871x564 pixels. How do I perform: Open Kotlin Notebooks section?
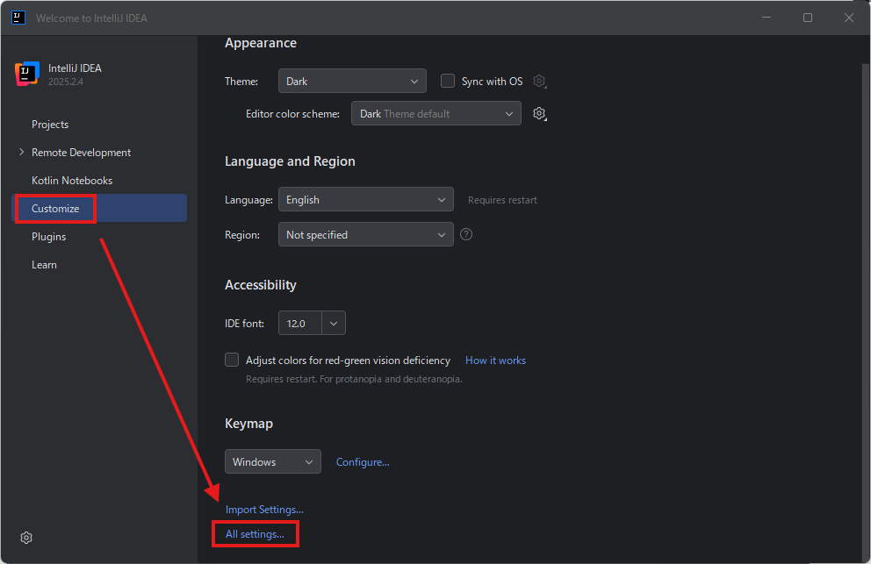[x=72, y=181]
